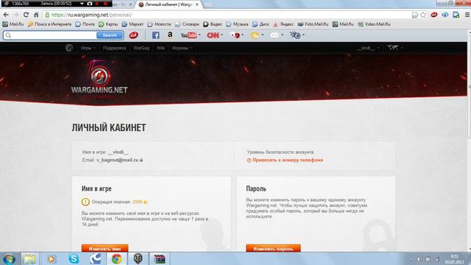Open the __vlodi__ account dropdown
The image size is (471, 265).
click(x=368, y=48)
